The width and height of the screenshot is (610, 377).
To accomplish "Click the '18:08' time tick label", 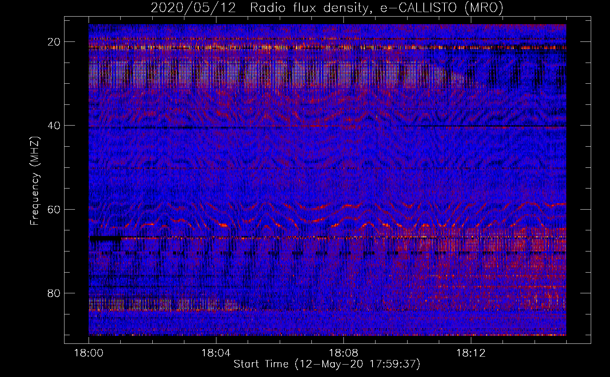I will point(343,353).
